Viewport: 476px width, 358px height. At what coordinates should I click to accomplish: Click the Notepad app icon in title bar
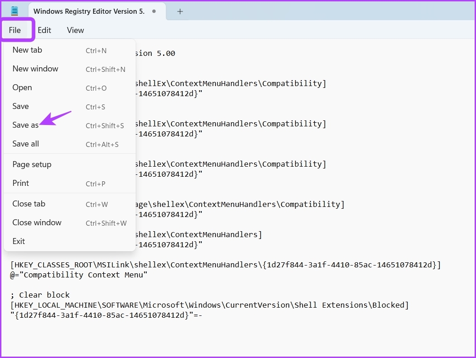coord(14,11)
